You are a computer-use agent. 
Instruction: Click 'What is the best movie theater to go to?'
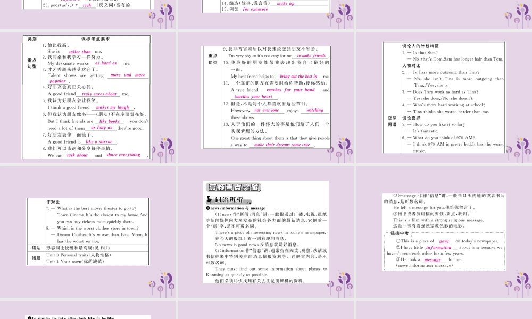click(x=96, y=208)
